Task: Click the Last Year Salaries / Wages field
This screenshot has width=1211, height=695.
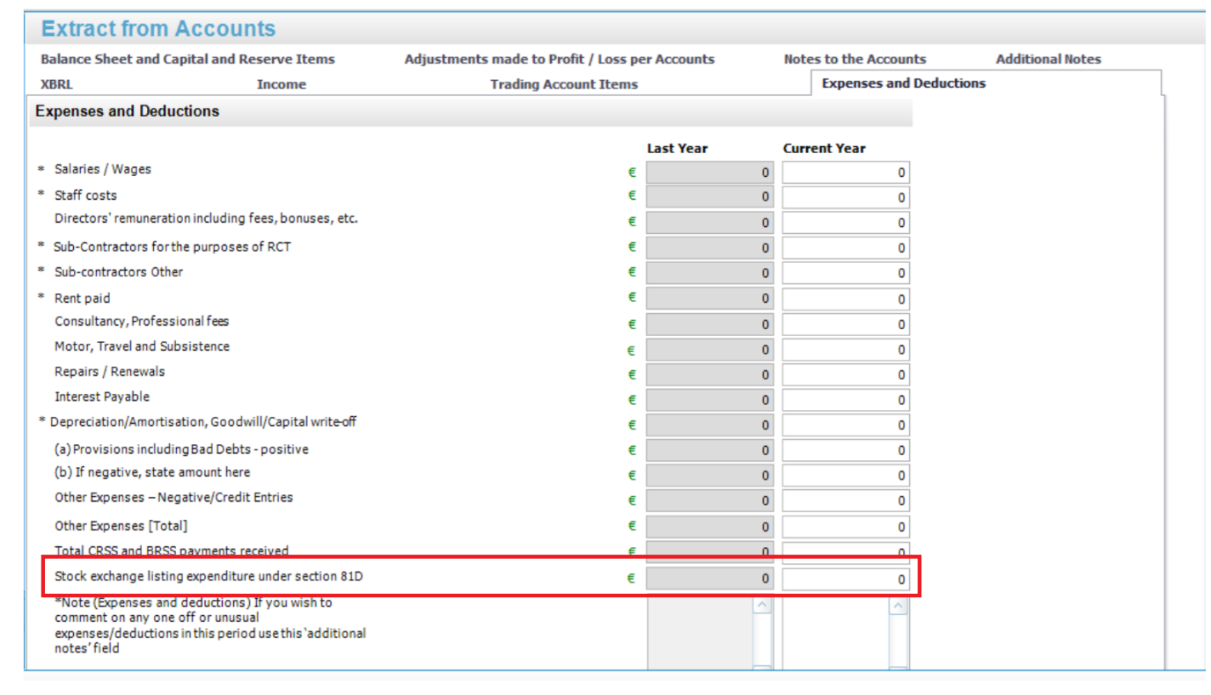Action: 709,172
